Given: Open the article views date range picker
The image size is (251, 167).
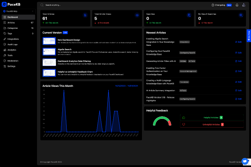Looking at the screenshot, I should (x=126, y=86).
